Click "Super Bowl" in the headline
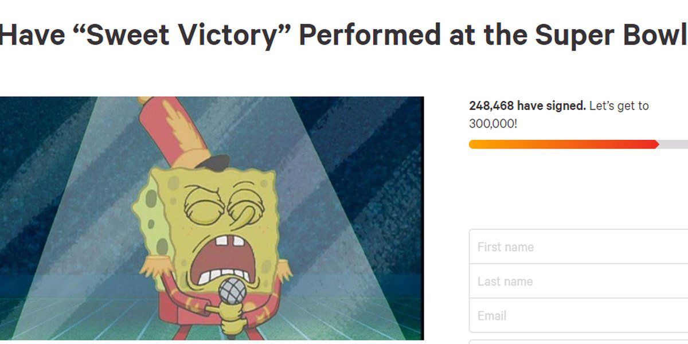This screenshot has width=688, height=344. point(610,36)
